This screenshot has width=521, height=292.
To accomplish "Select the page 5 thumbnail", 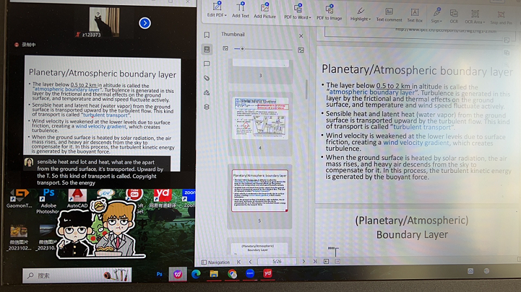I will tap(260, 192).
